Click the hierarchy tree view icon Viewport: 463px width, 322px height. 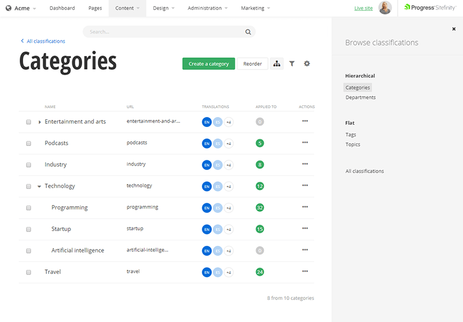pyautogui.click(x=277, y=64)
